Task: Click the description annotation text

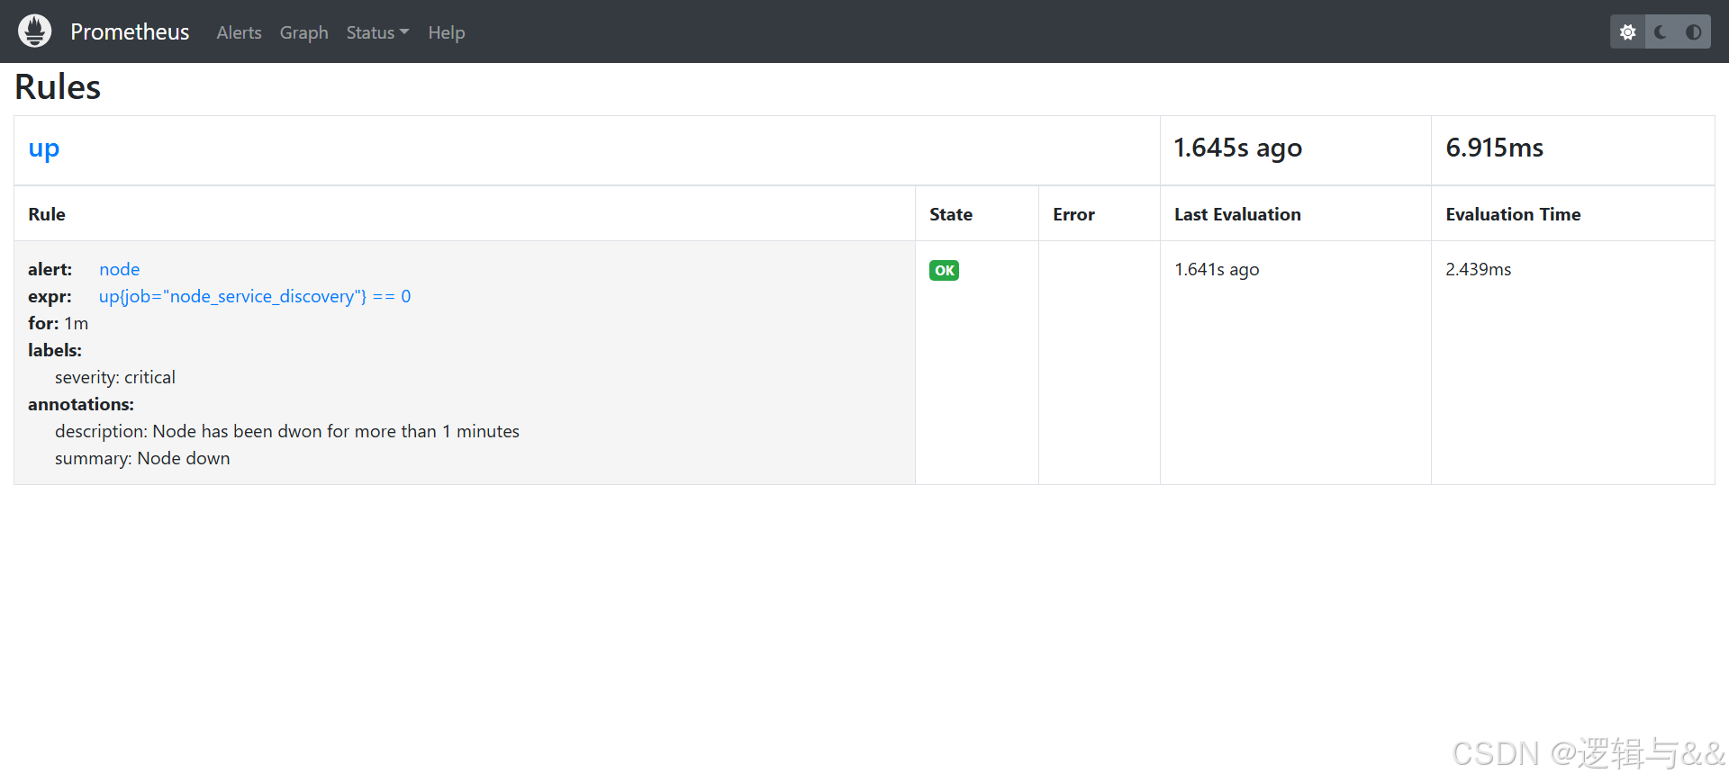Action: click(x=287, y=431)
